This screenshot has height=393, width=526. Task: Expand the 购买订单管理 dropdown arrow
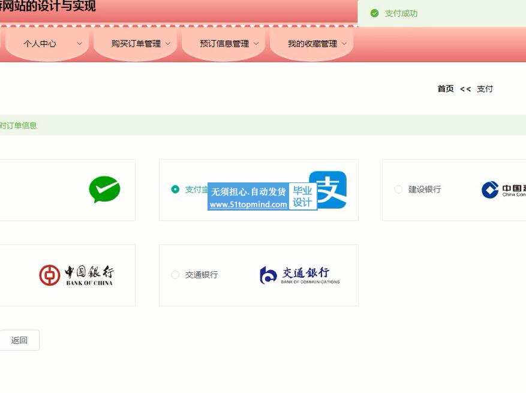click(168, 44)
